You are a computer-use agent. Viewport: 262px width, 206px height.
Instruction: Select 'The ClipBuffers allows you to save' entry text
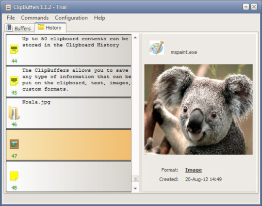click(77, 79)
